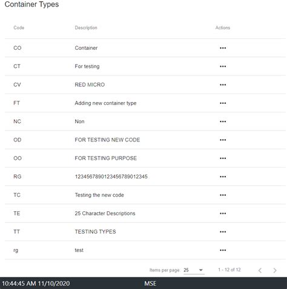Sort by the Code column header

19,28
